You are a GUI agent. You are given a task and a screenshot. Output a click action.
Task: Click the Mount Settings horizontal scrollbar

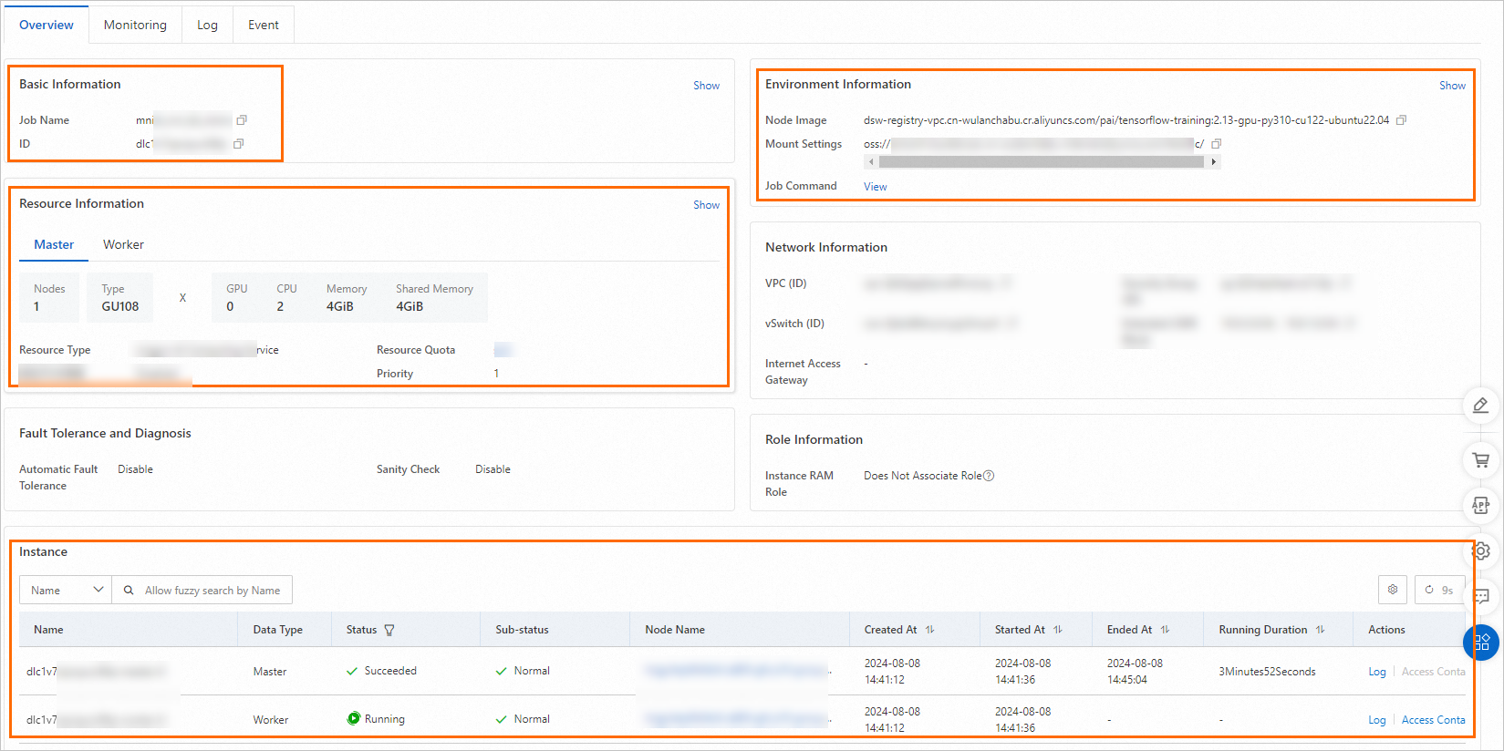coord(1042,162)
